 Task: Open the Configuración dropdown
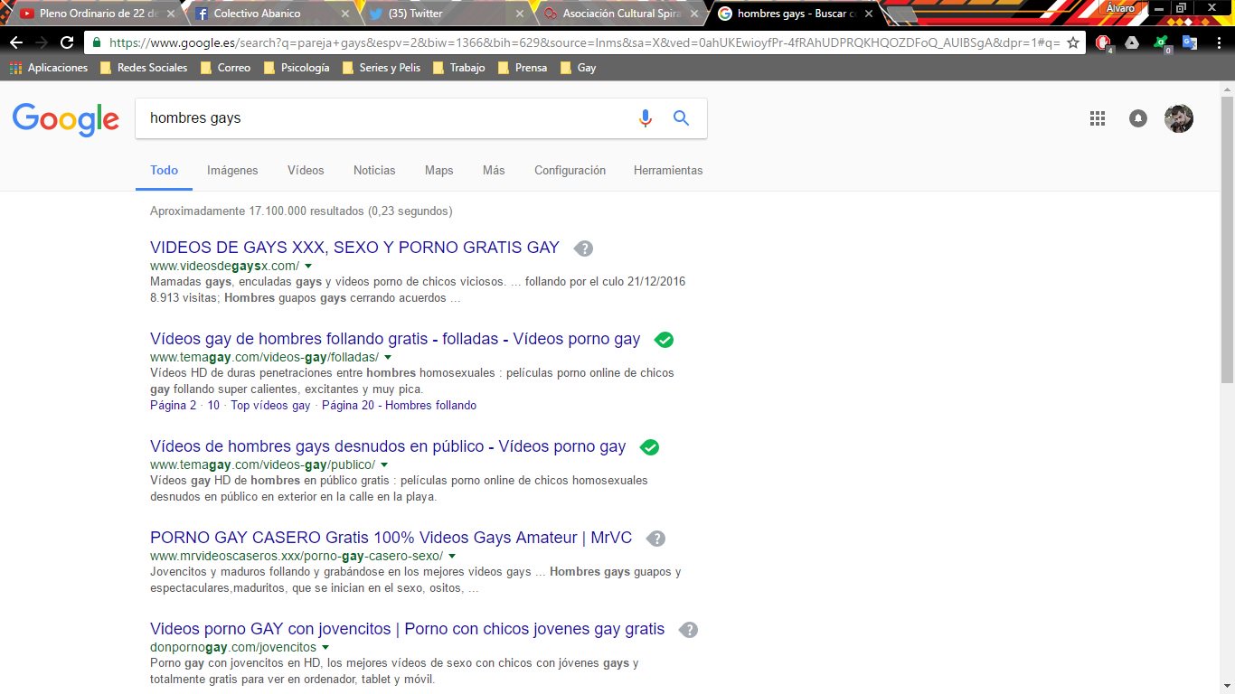(x=570, y=170)
